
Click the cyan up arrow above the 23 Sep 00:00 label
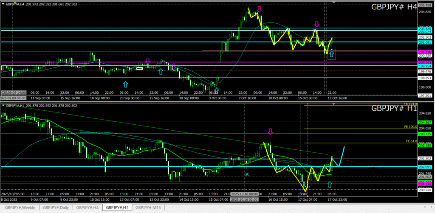tap(125, 84)
